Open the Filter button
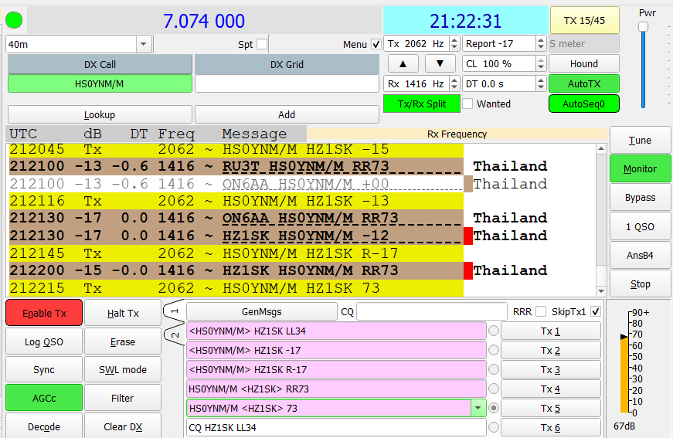This screenshot has width=673, height=438. point(123,398)
